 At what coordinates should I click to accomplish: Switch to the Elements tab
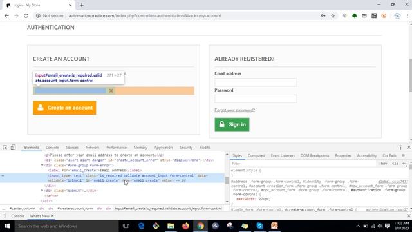click(32, 148)
